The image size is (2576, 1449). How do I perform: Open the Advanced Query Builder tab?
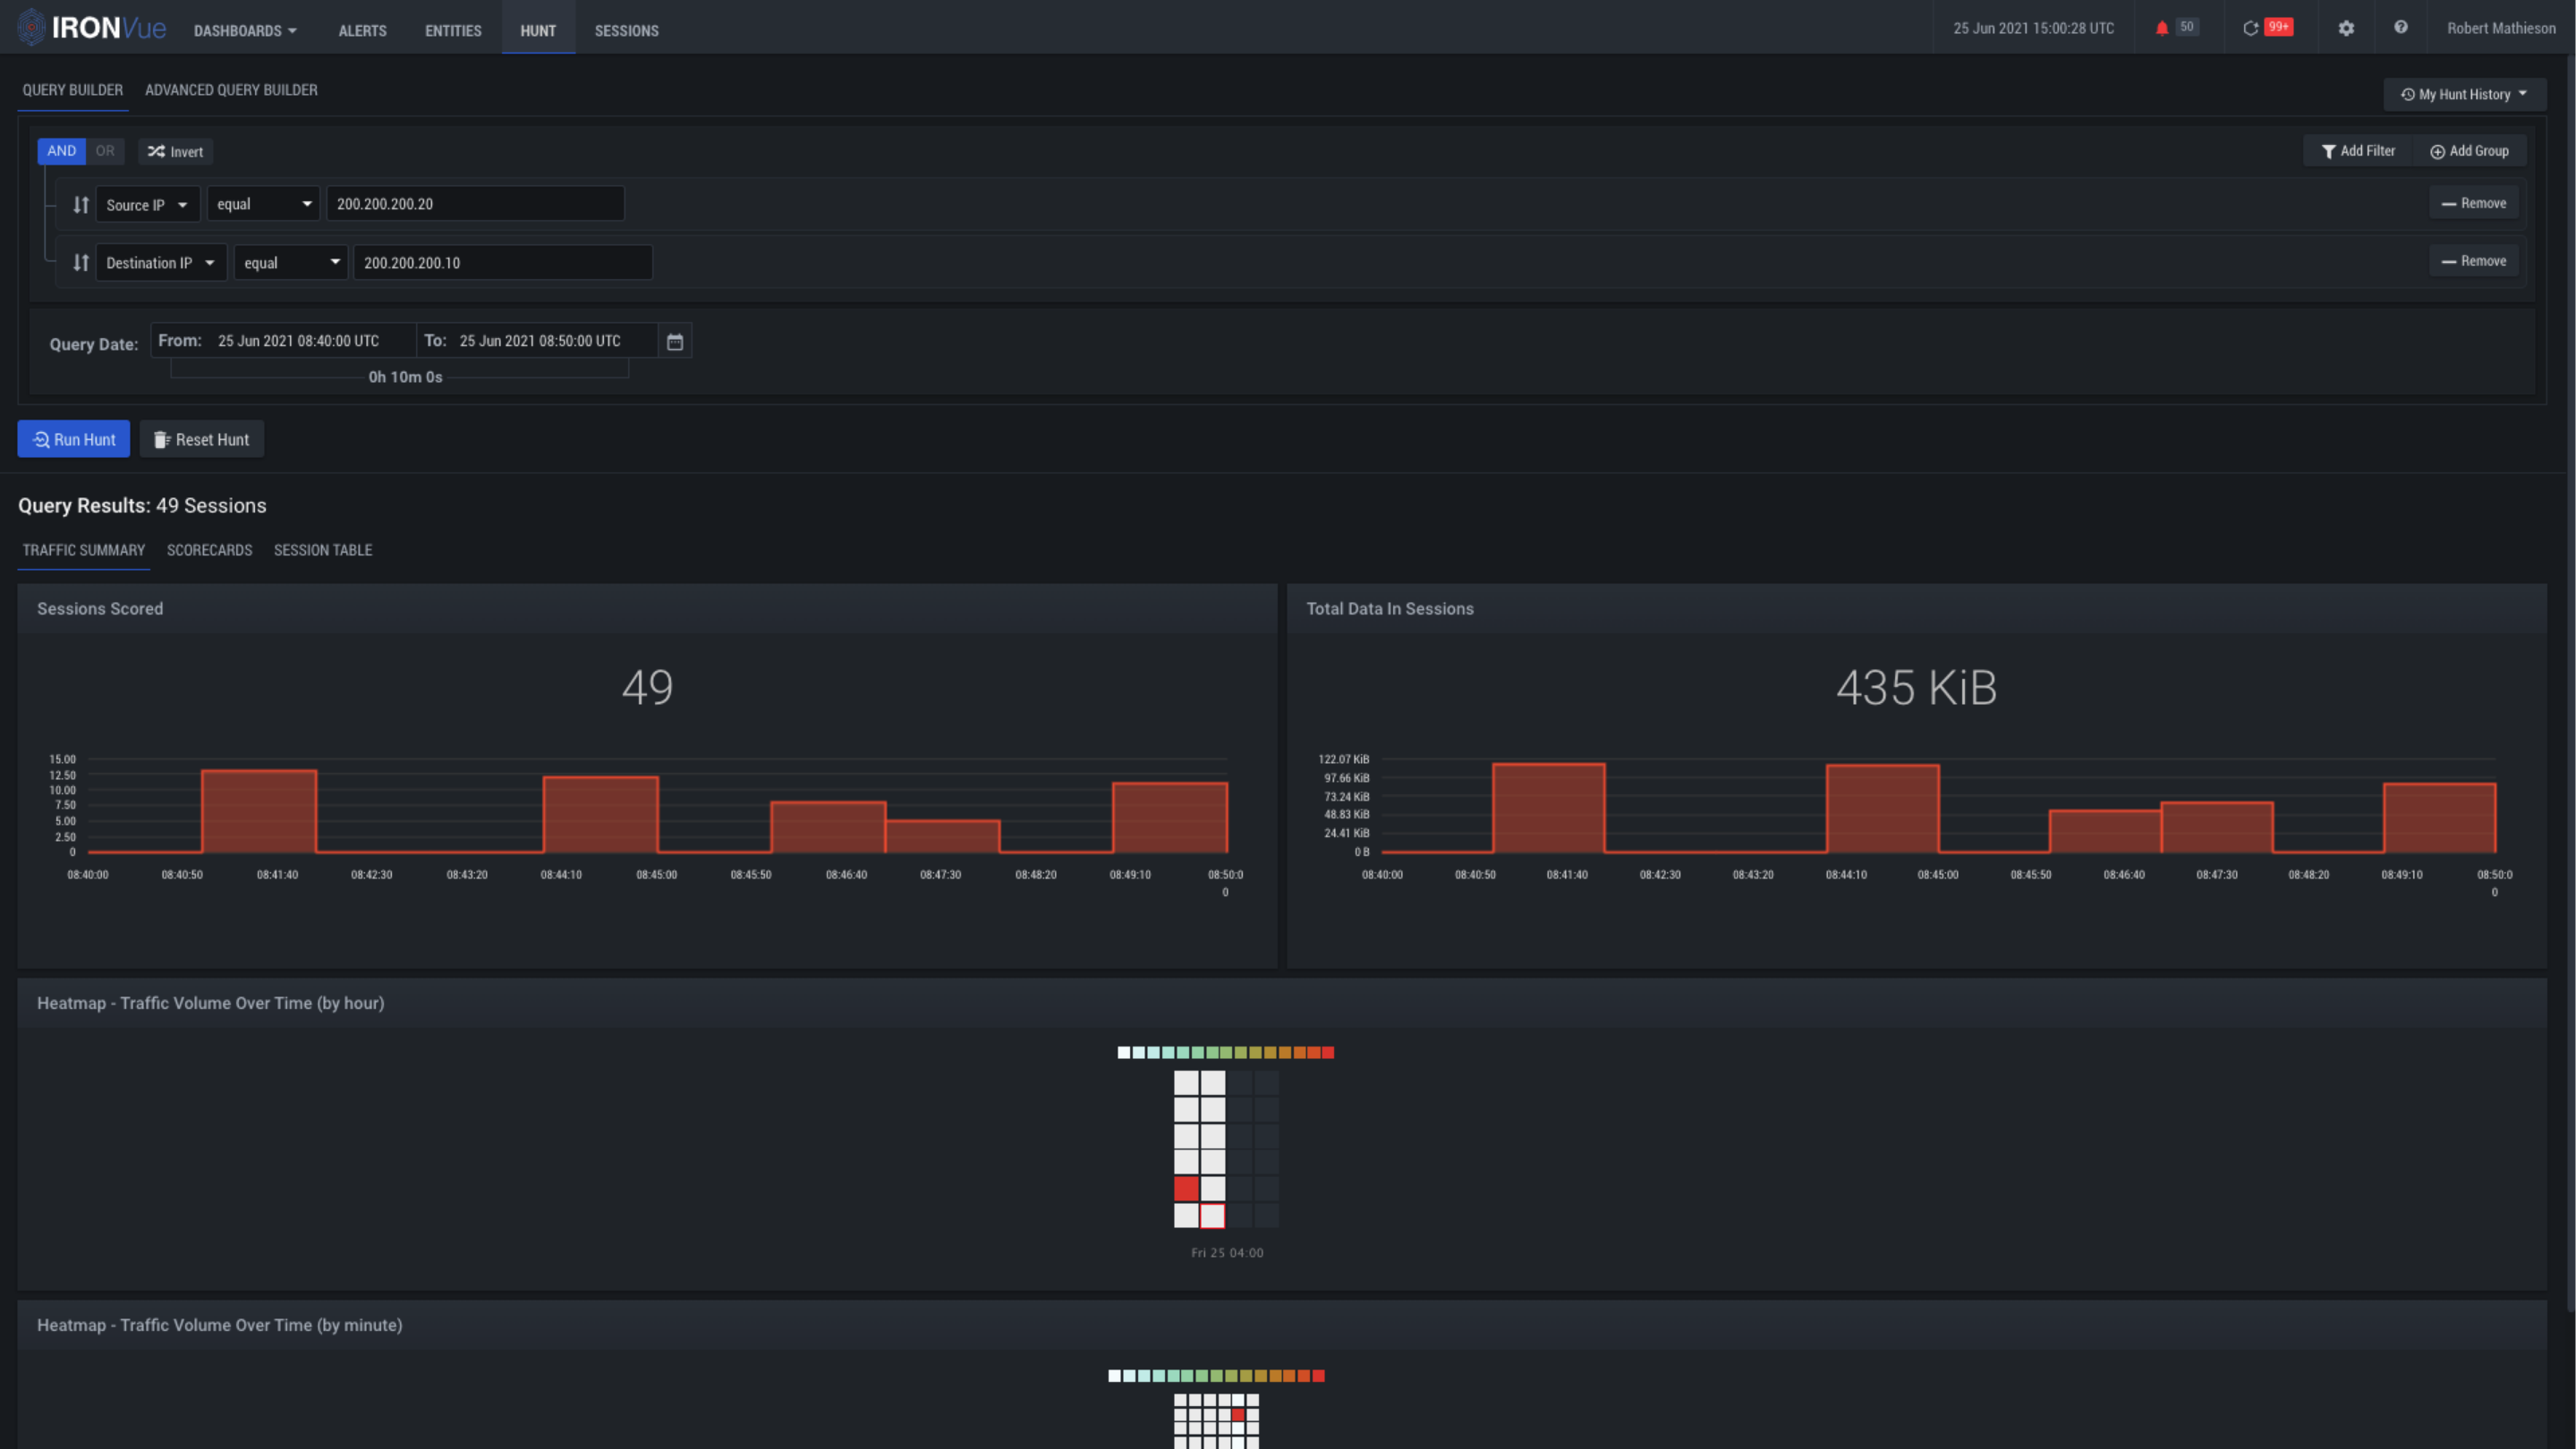pos(231,90)
